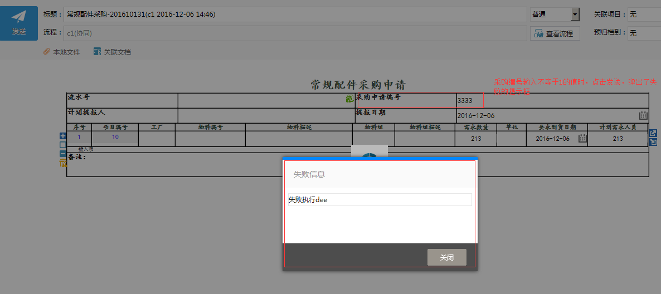The image size is (661, 294).
Task: Tick the row selection checkbox left of row 1
Action: [x=63, y=145]
